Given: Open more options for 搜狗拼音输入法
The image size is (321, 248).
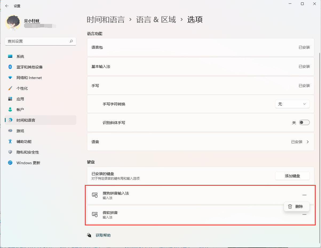Looking at the screenshot, I should pos(304,195).
